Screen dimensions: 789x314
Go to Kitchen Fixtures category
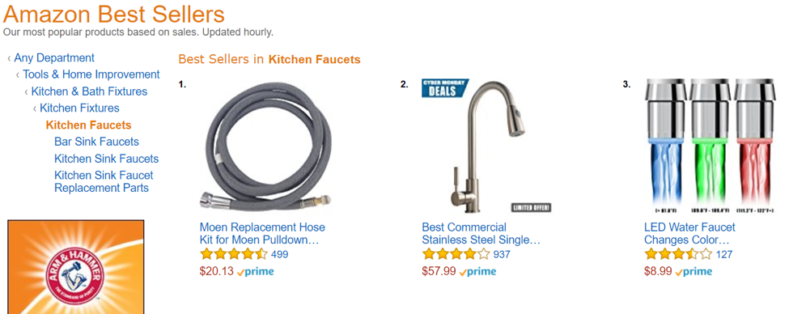79,108
